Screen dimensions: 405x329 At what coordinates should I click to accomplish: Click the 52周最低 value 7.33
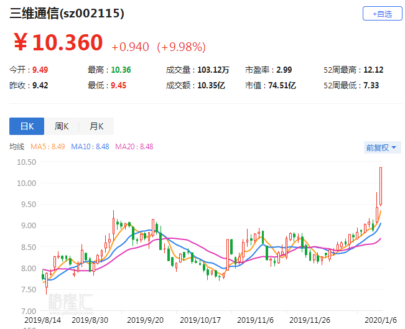[371, 85]
